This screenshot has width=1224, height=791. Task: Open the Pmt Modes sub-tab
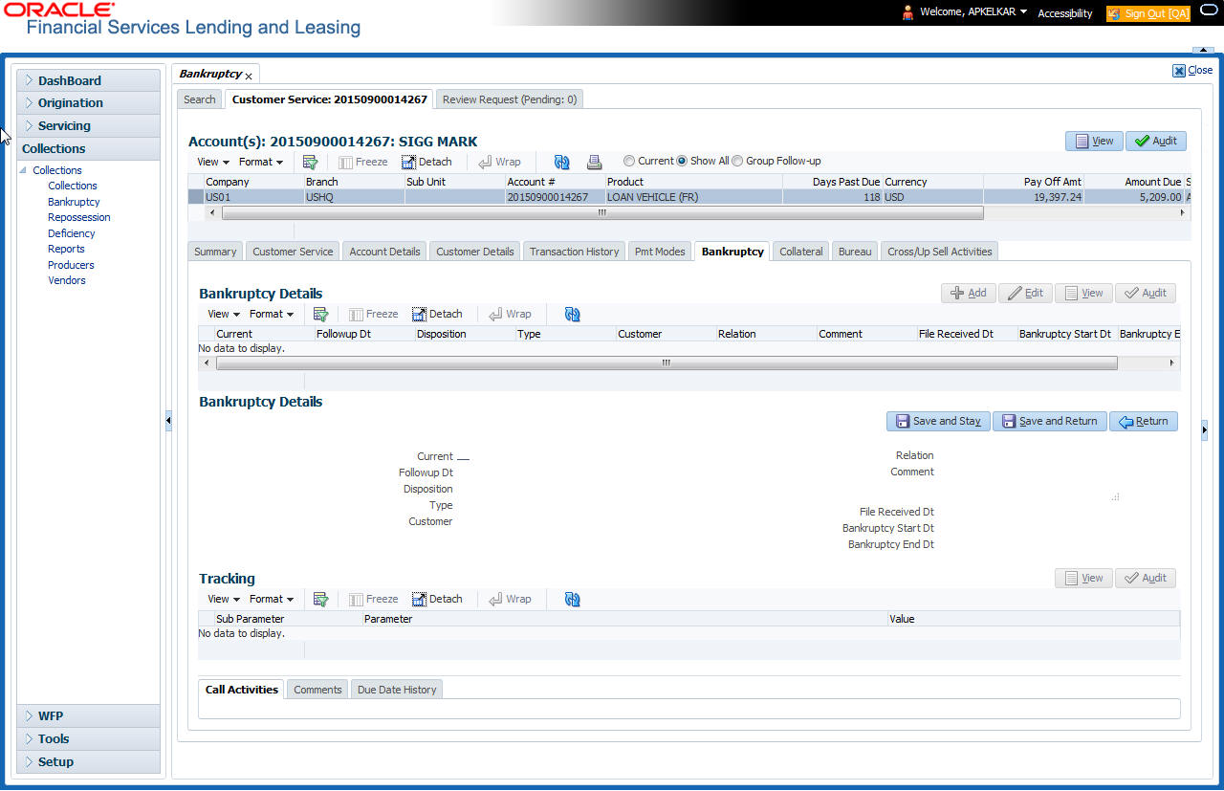tap(660, 252)
